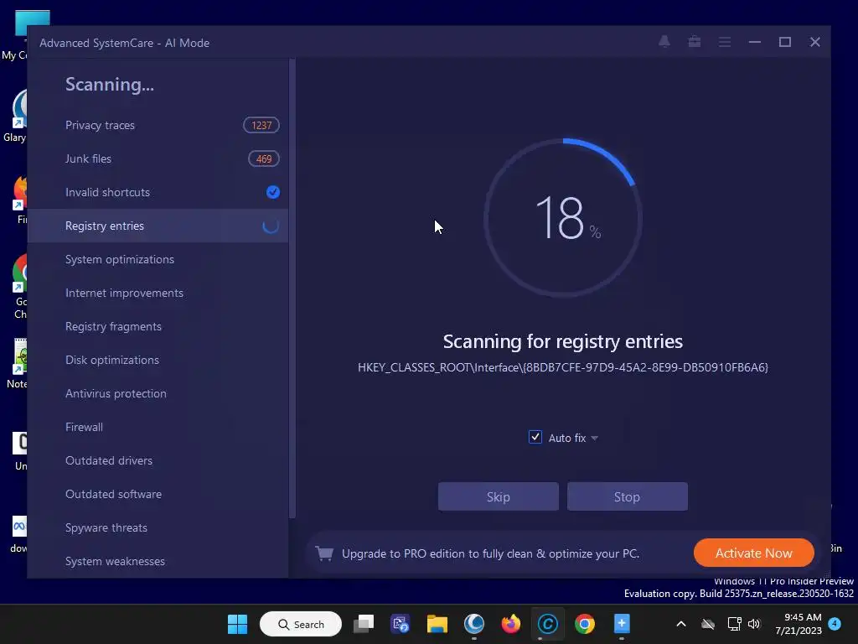The width and height of the screenshot is (858, 644).
Task: Select Outdated software item
Action: 158,494
